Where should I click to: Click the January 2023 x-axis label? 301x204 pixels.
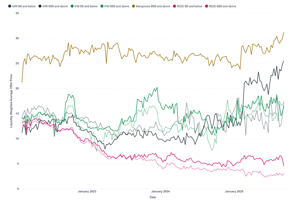87,192
